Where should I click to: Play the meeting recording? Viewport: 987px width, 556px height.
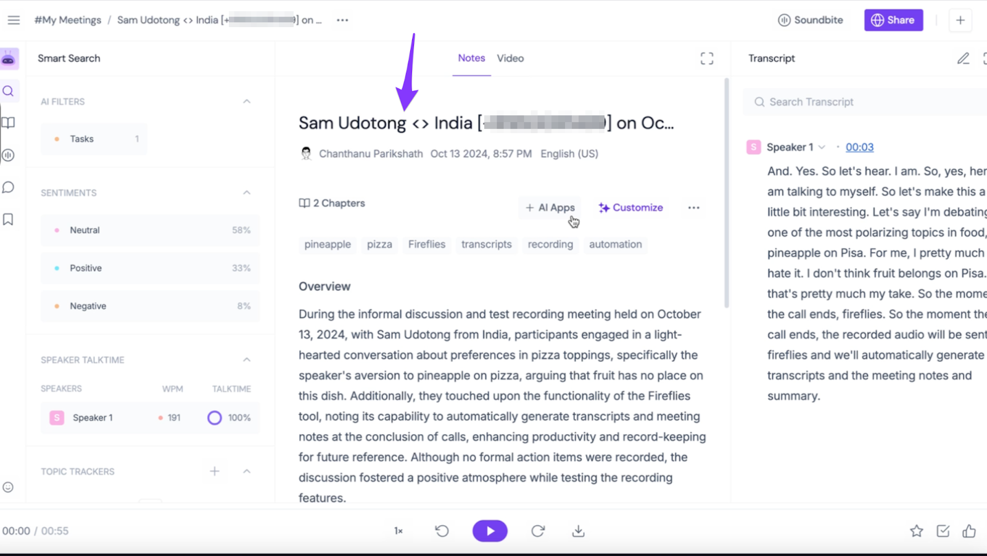click(490, 531)
